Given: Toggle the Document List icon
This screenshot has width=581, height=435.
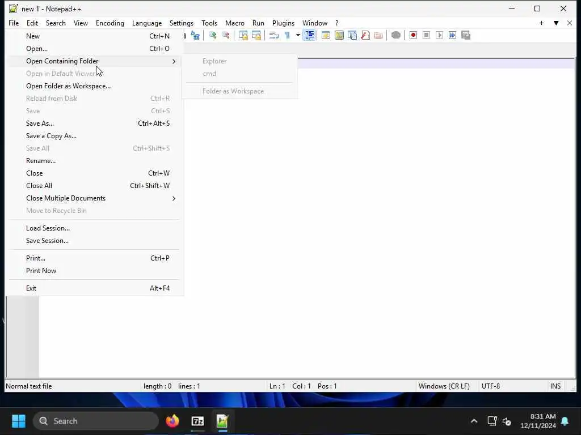Looking at the screenshot, I should 352,35.
